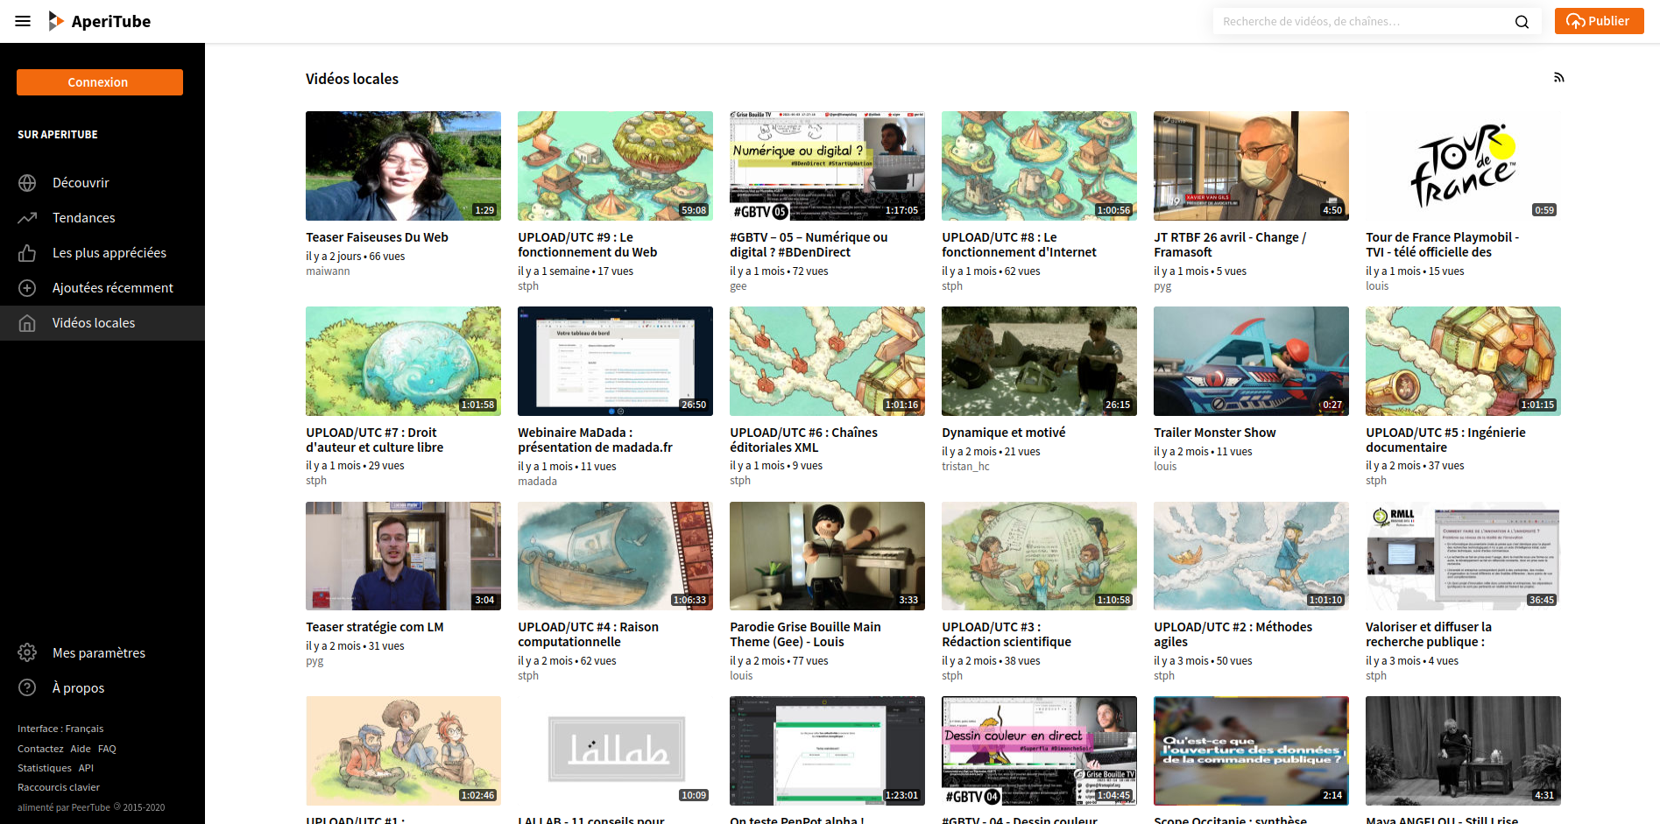Focus the video search input field
This screenshot has width=1660, height=824.
coord(1362,22)
